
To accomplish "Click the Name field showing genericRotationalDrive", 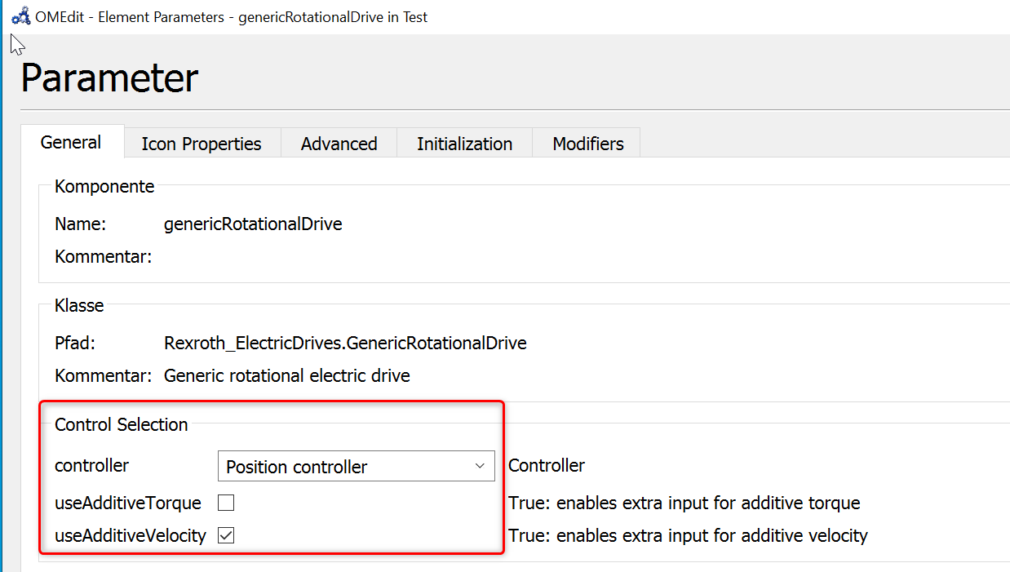I will click(x=253, y=224).
